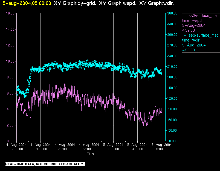Click the title text 'XY Graph:wspd.'

[118, 3]
